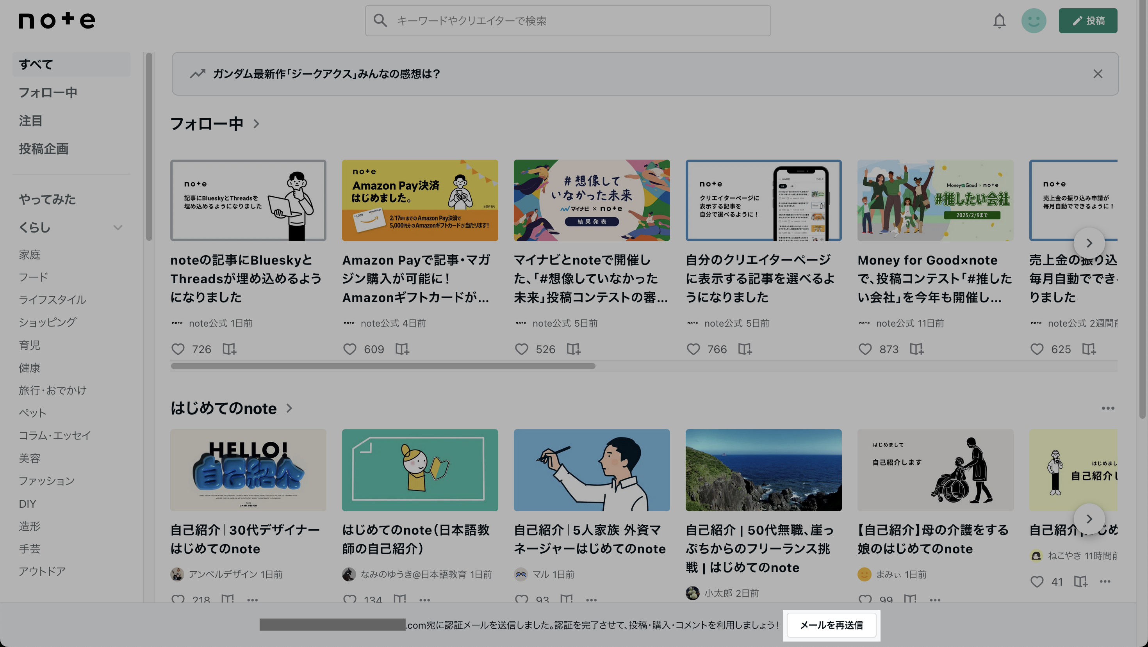Like the ねこやき post (41)

[1037, 581]
